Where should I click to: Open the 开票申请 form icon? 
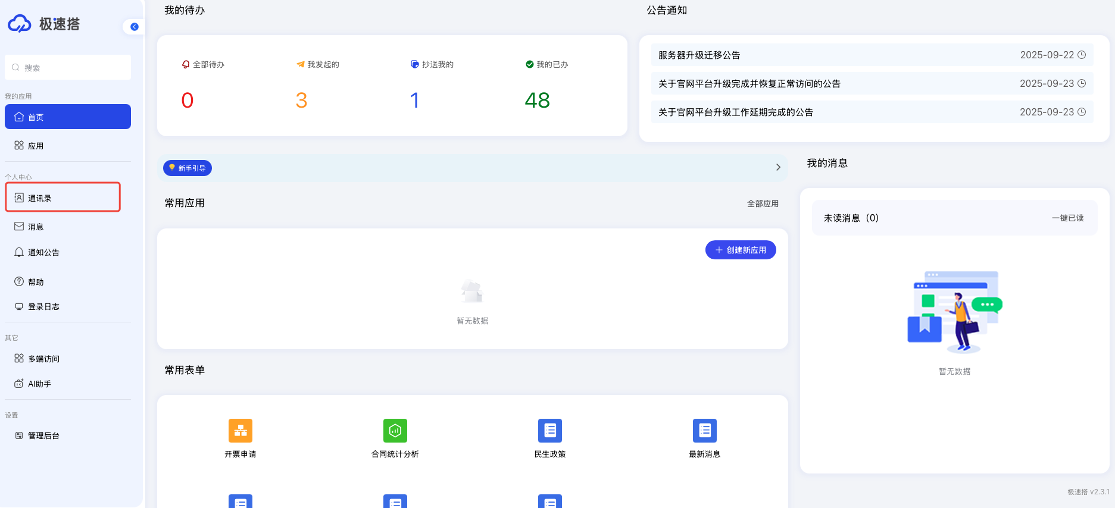241,431
